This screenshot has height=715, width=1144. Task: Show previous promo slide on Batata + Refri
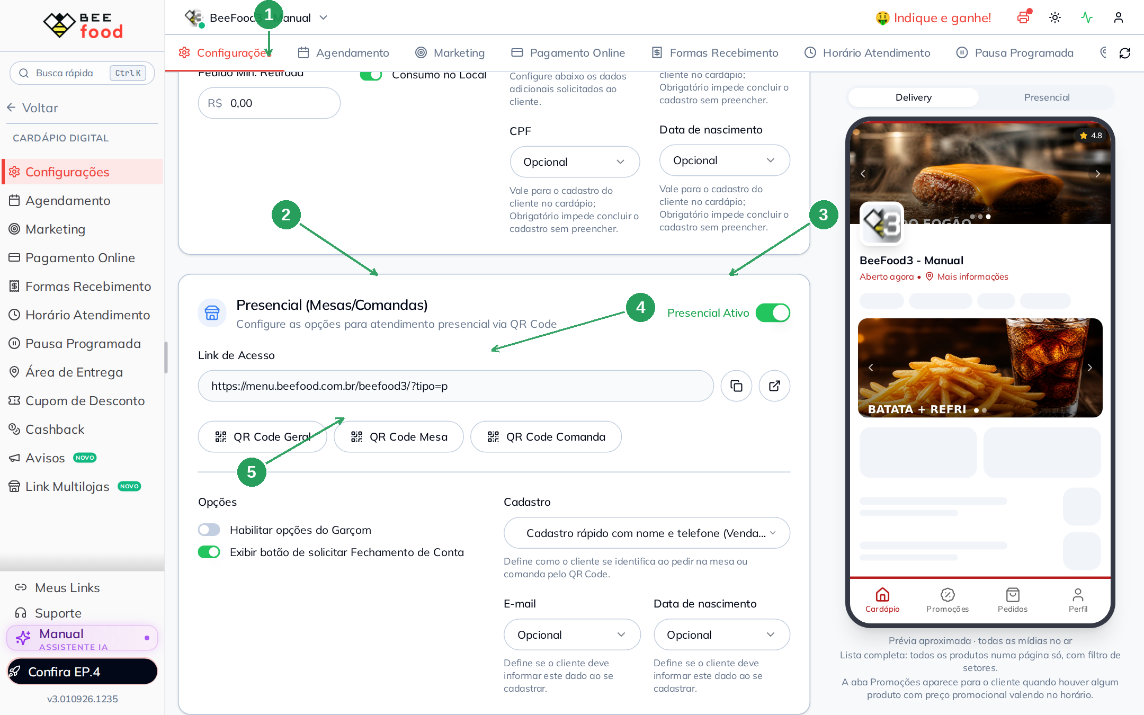click(x=871, y=368)
